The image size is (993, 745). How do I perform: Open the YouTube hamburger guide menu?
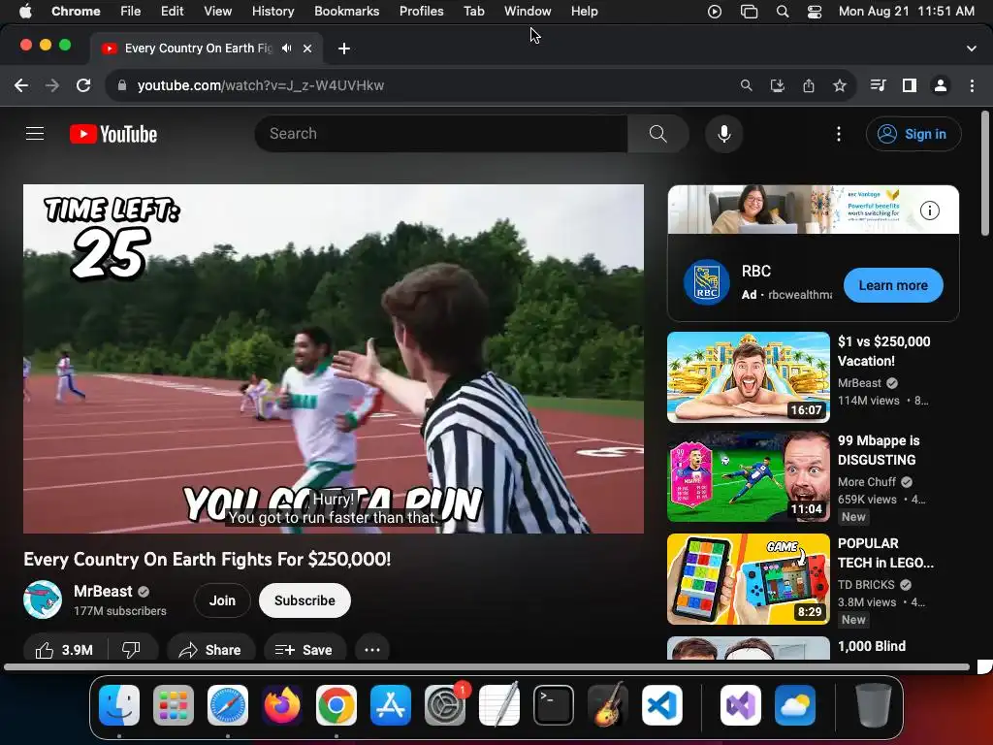(x=35, y=134)
